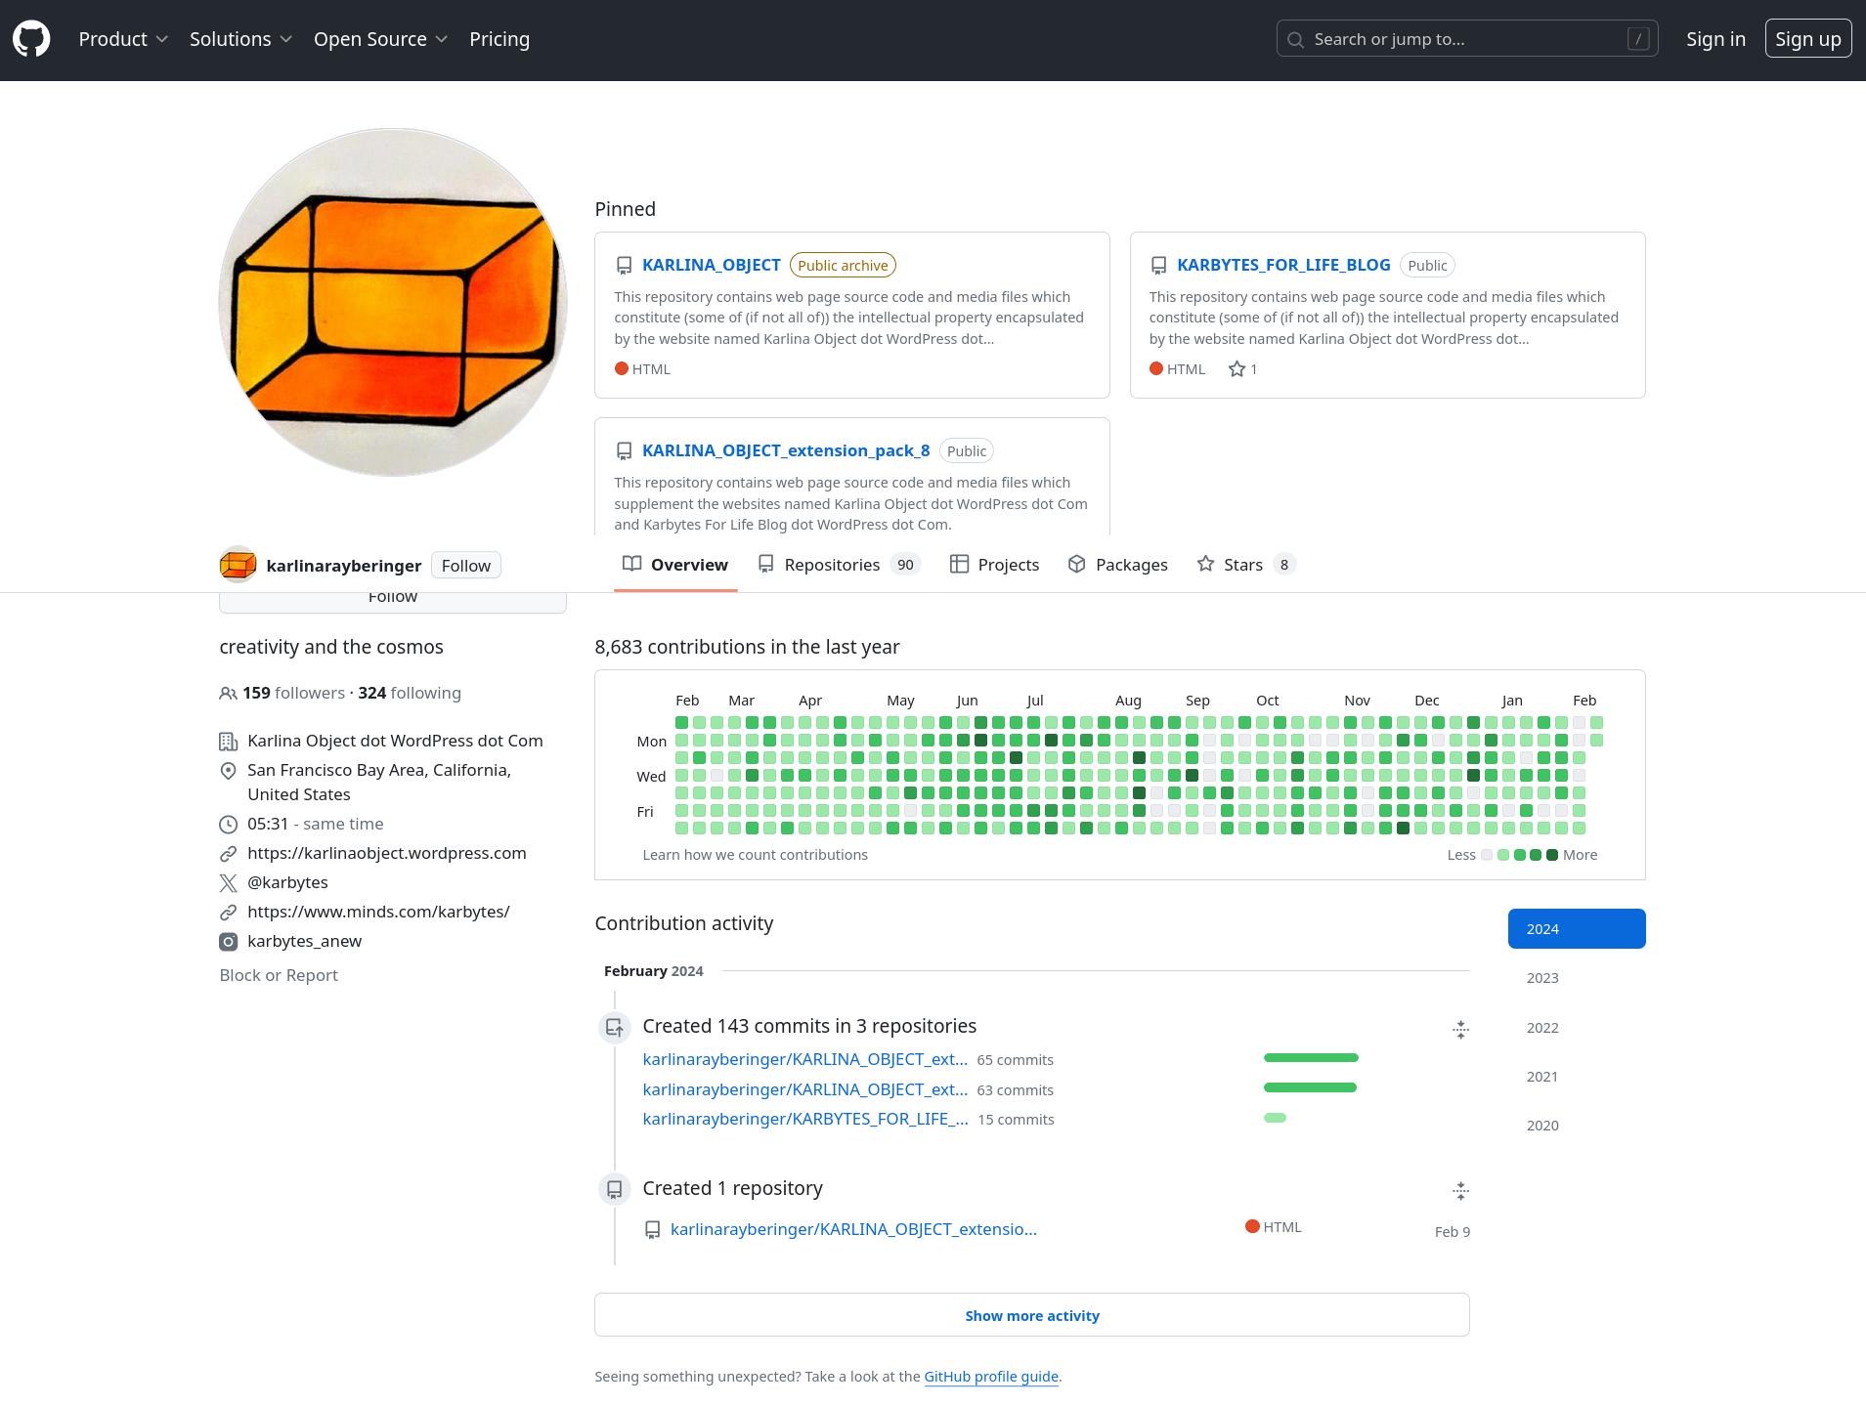Collapse the Created 1 repository section
This screenshot has height=1405, width=1866.
1460,1191
